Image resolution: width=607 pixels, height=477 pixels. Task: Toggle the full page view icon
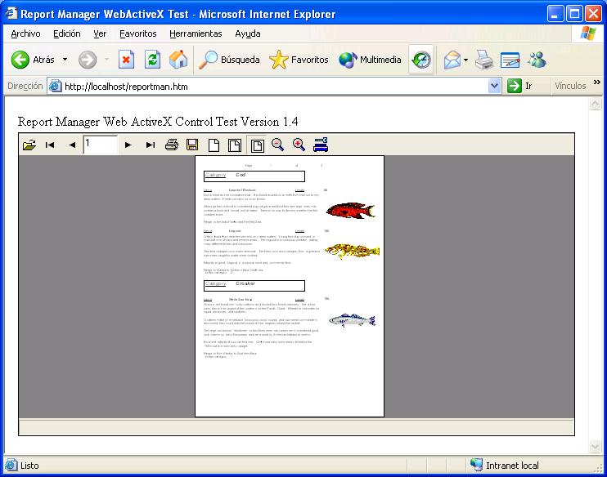(257, 145)
